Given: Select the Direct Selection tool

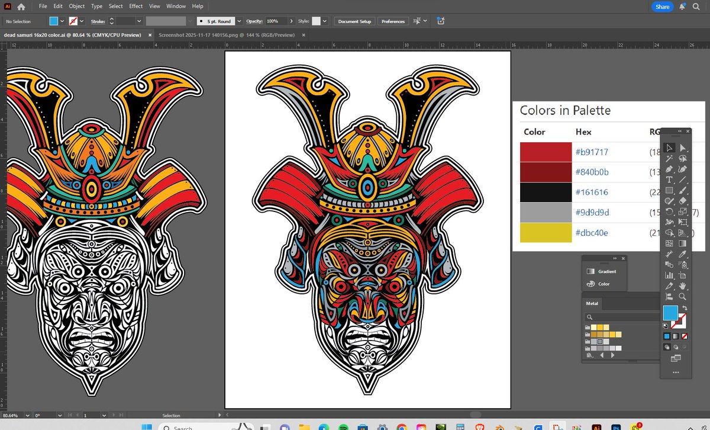Looking at the screenshot, I should click(683, 148).
